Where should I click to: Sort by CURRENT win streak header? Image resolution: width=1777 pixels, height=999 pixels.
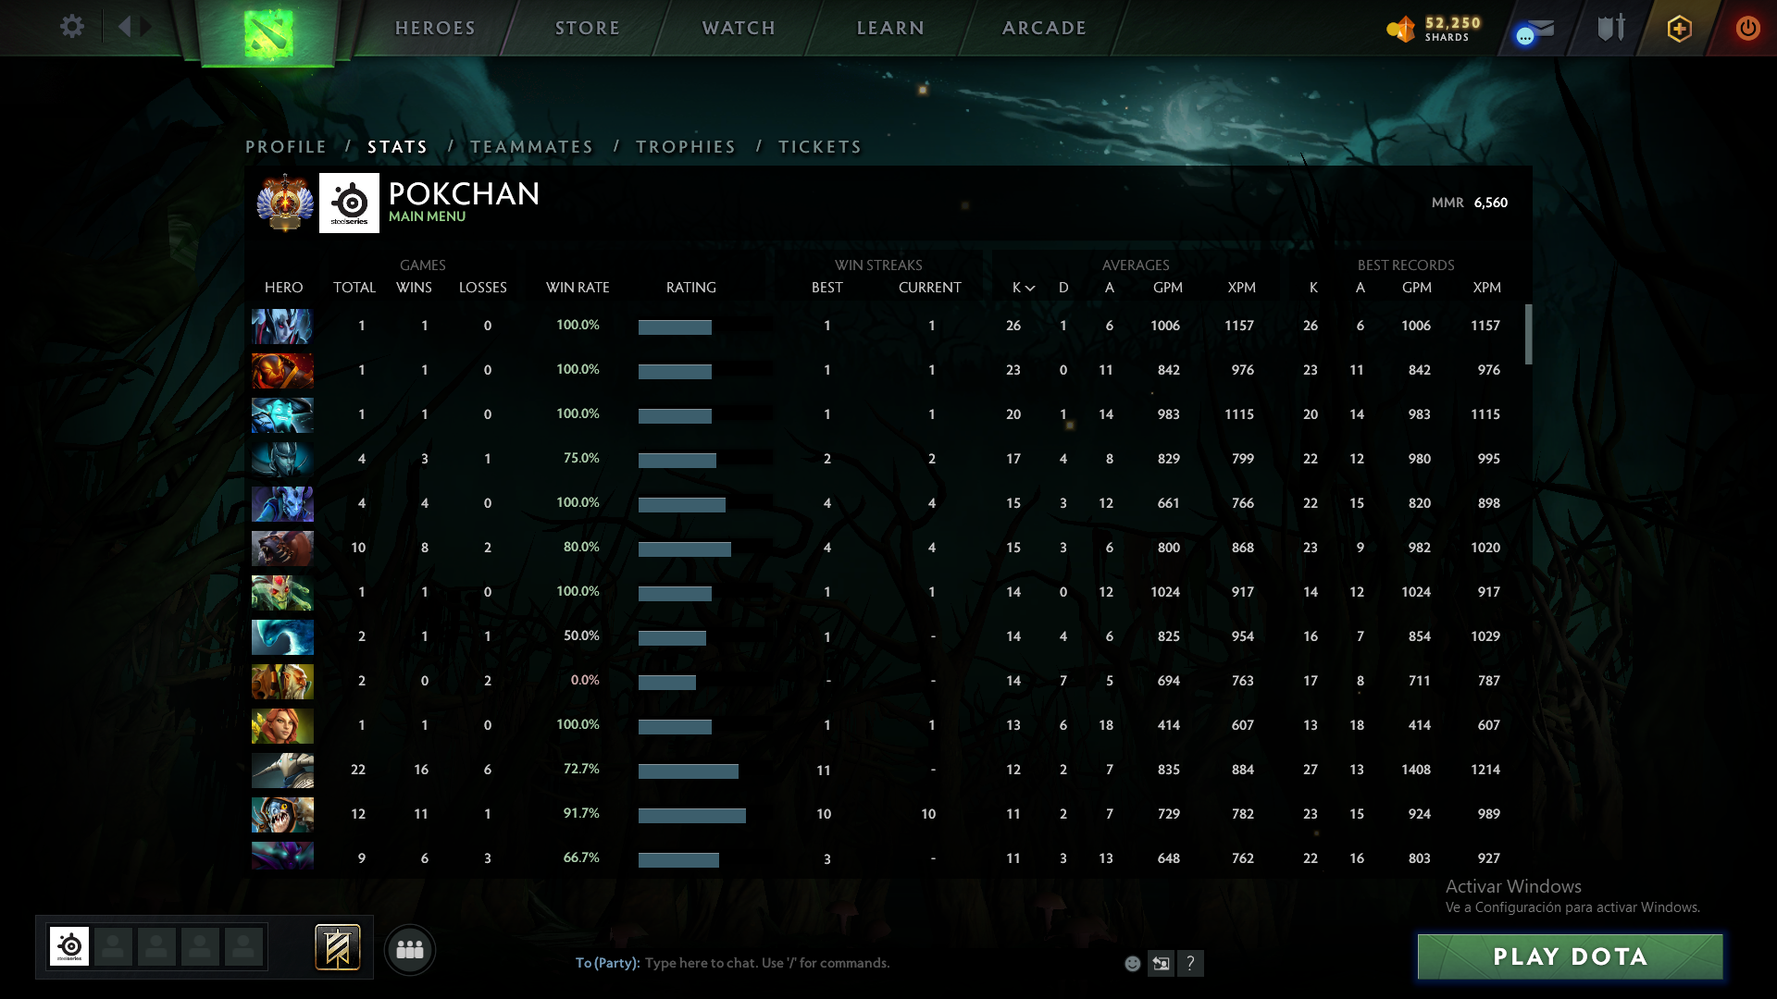tap(930, 288)
